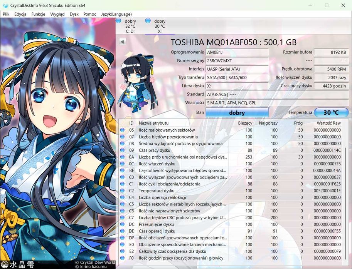Click the power-on count 2037 razy
The image size is (352, 269).
click(331, 78)
